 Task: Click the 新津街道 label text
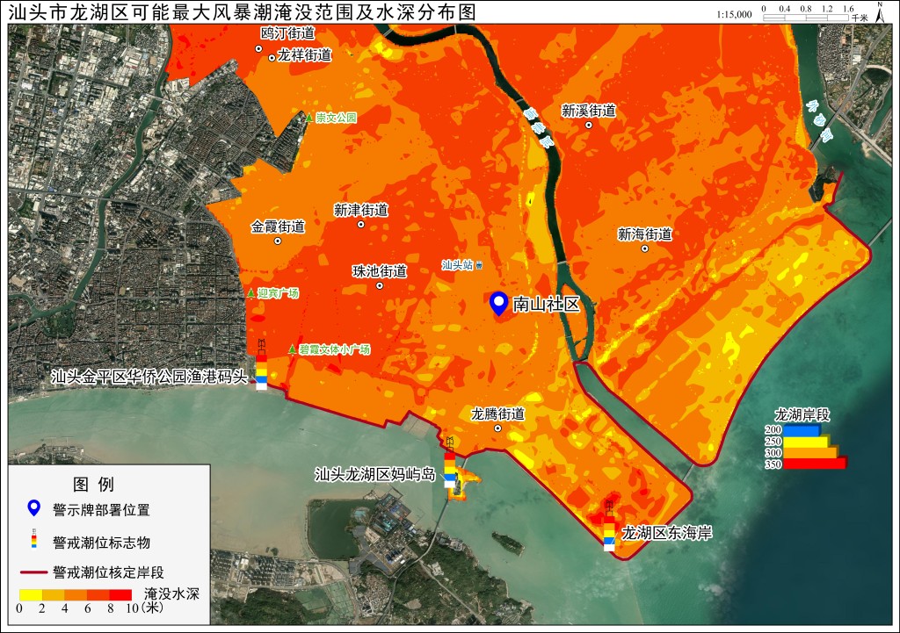click(x=361, y=210)
